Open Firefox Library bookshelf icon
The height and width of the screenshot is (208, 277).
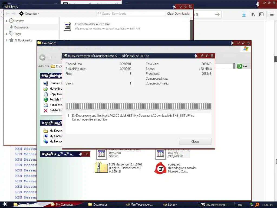coord(253,14)
